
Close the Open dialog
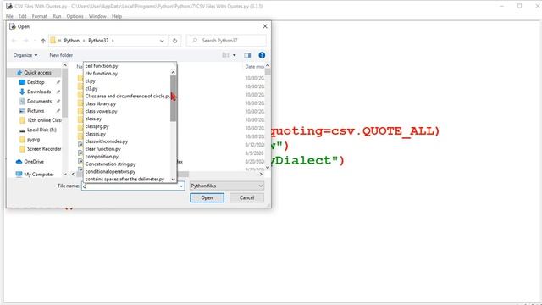point(265,26)
